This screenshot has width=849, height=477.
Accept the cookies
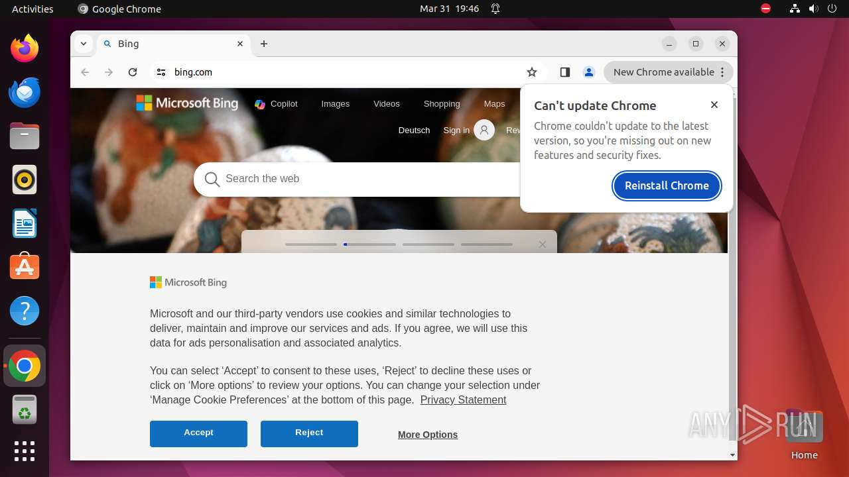pyautogui.click(x=198, y=433)
